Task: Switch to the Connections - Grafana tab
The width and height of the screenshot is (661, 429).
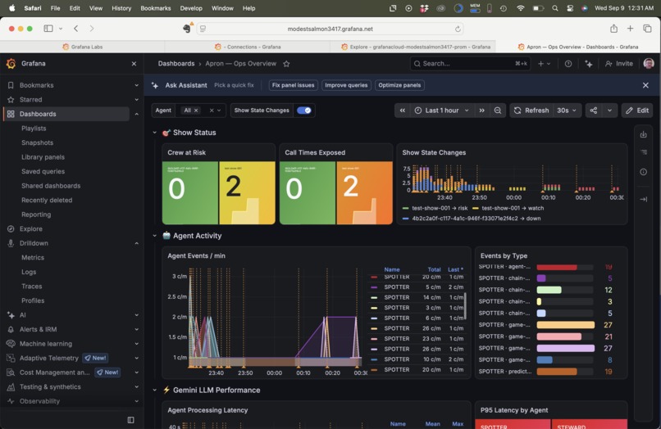Action: click(248, 47)
